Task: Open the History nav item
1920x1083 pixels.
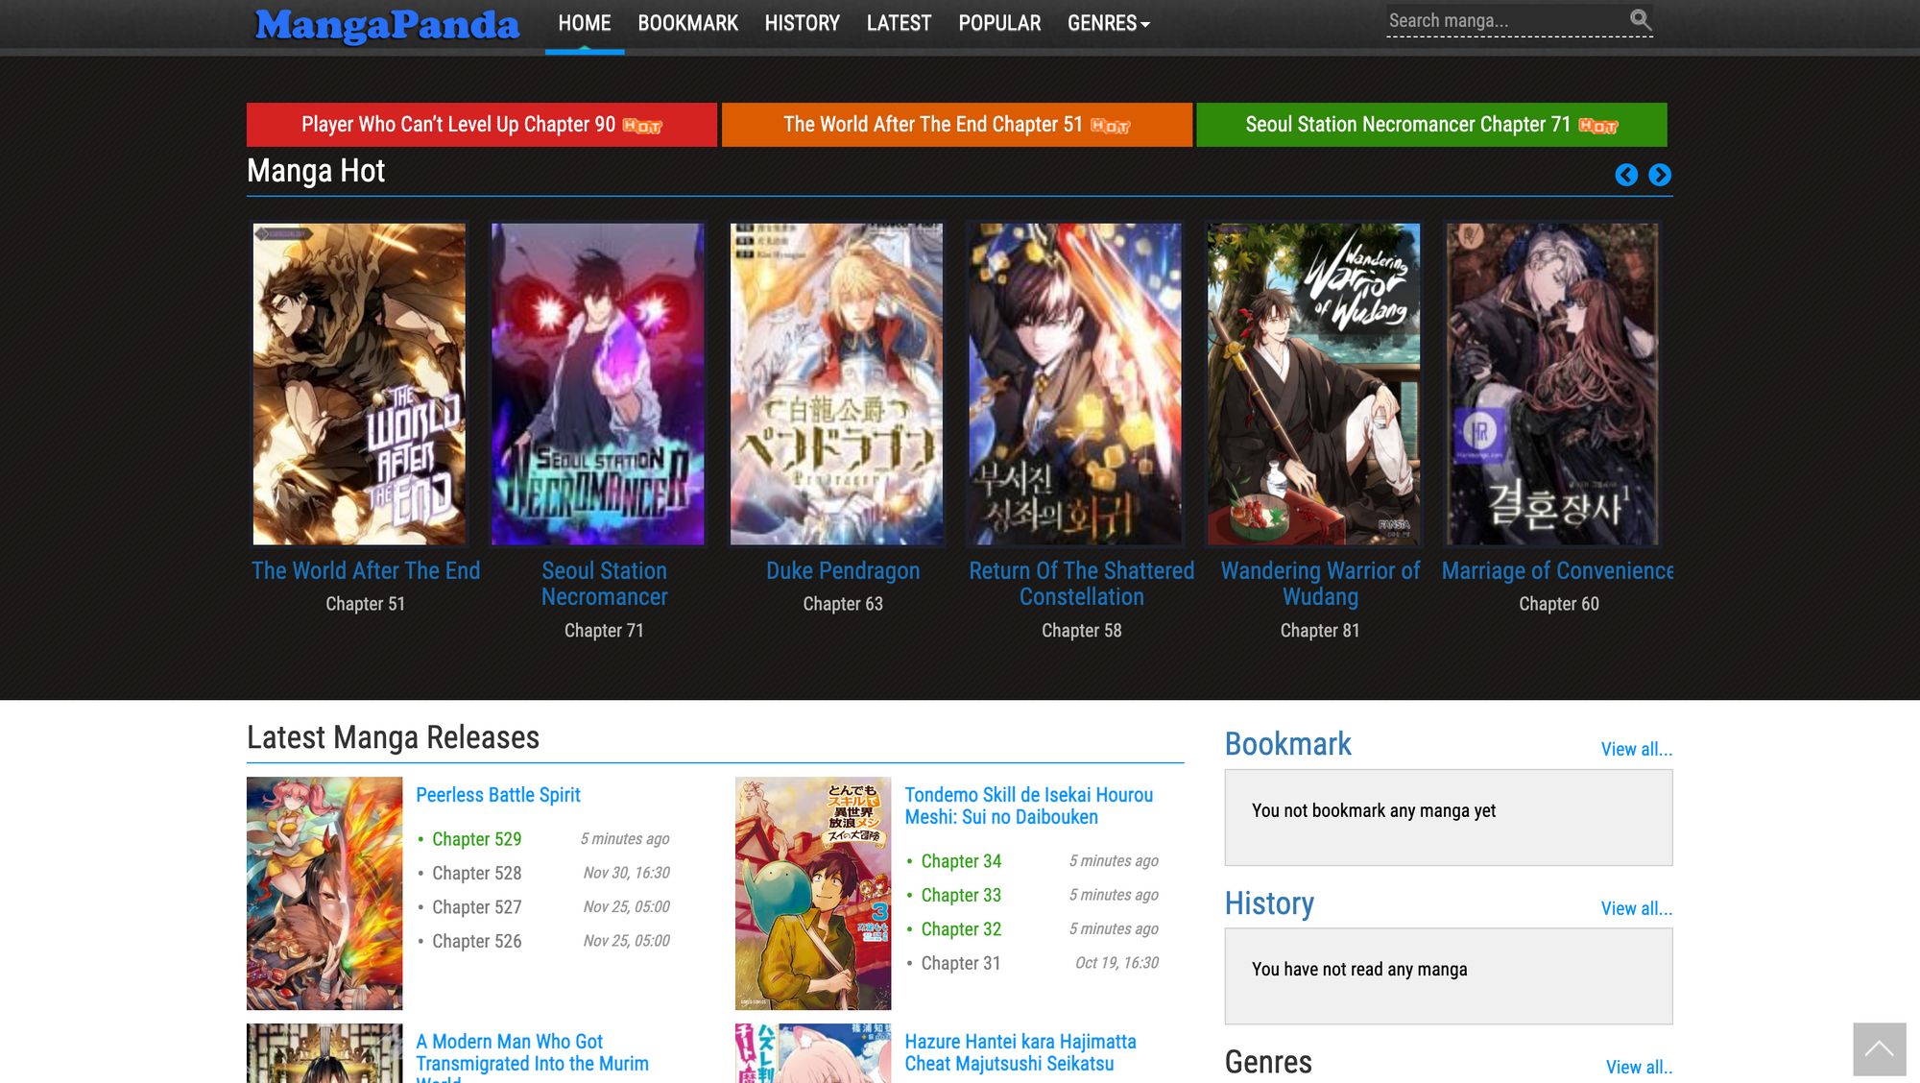Action: tap(802, 23)
